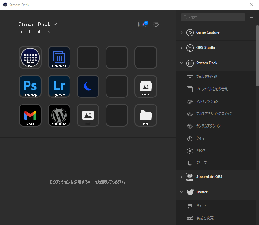This screenshot has height=225, width=259.
Task: Minimize the Stream Deck window
Action: pyautogui.click(x=224, y=5)
